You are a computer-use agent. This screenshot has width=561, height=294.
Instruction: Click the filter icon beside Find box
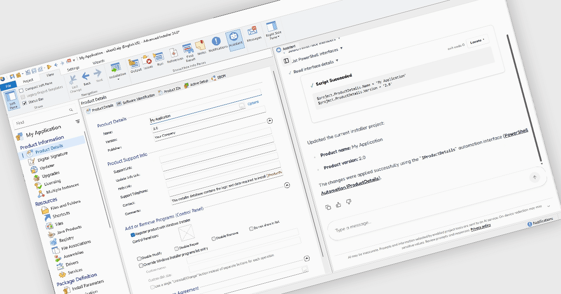78,121
